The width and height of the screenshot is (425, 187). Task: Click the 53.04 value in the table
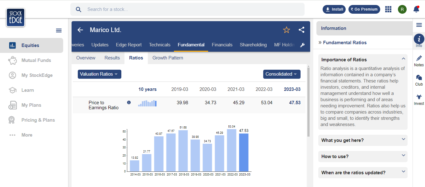[267, 103]
